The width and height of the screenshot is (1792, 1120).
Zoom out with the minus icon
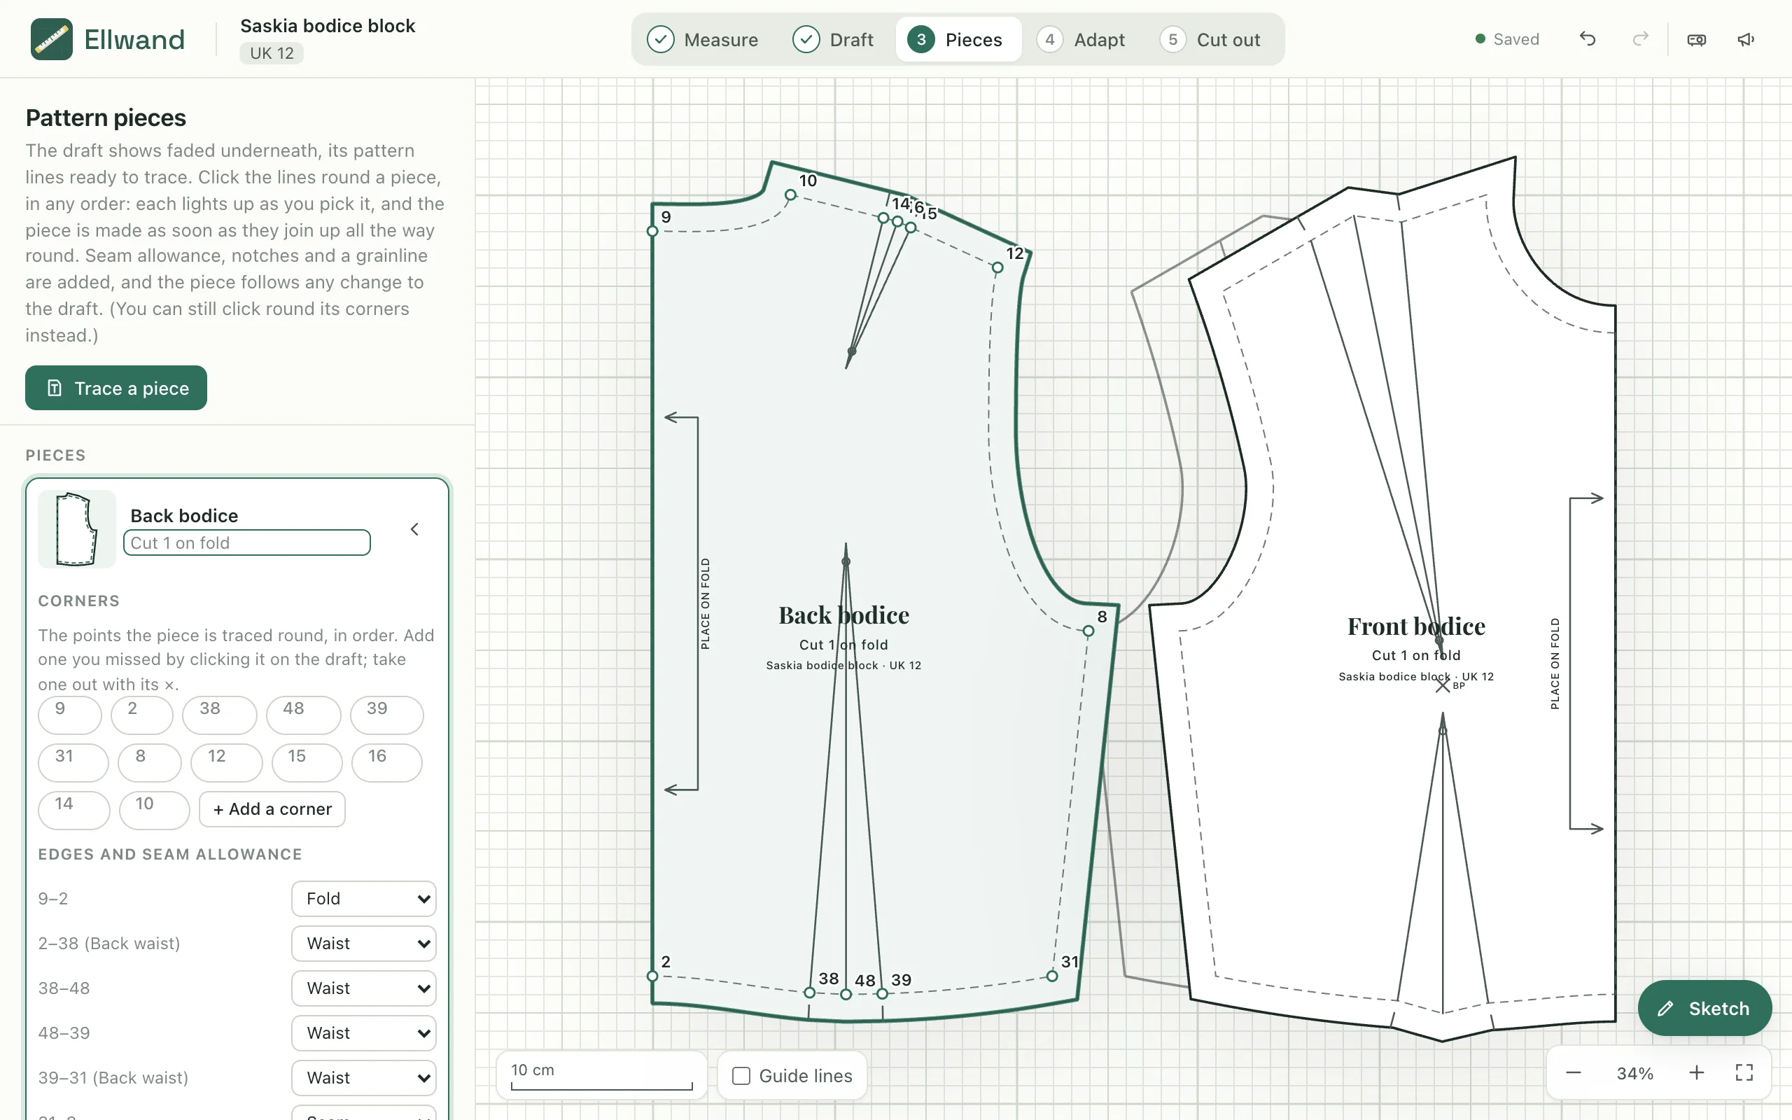pyautogui.click(x=1574, y=1072)
